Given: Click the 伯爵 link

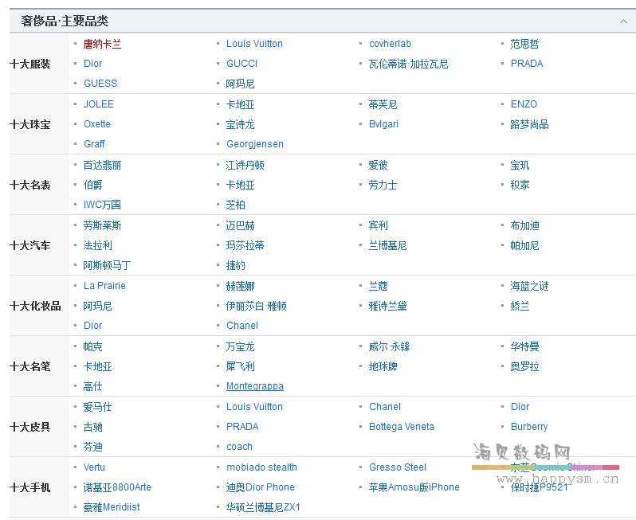Looking at the screenshot, I should [93, 185].
